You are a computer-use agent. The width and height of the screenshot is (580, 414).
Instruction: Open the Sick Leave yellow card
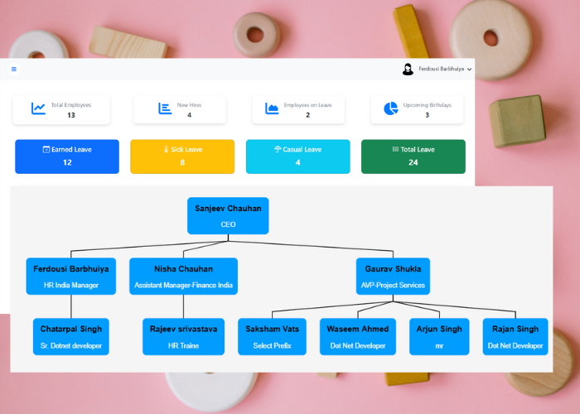(182, 156)
